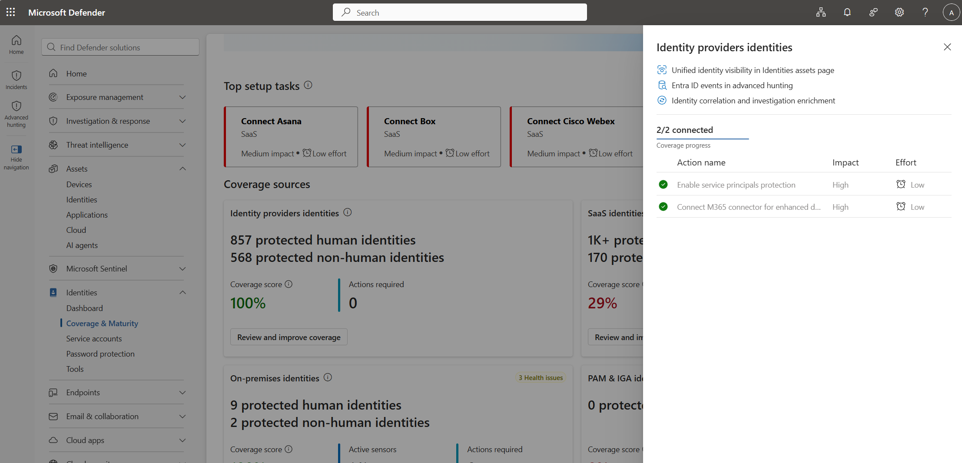The image size is (962, 463).
Task: Open Identities under Assets
Action: 82,199
